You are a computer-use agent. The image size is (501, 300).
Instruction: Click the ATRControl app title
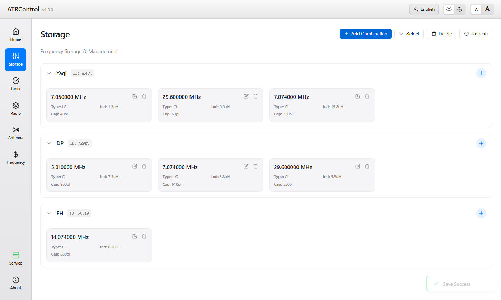click(x=23, y=9)
